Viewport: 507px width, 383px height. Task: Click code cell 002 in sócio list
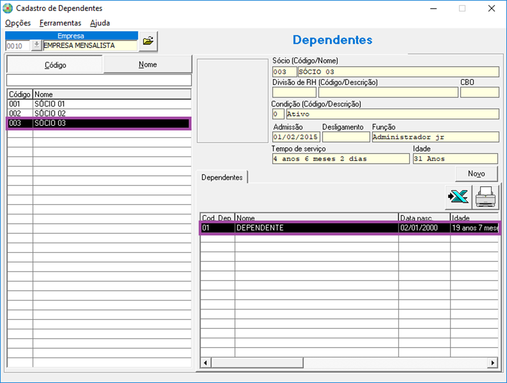point(20,113)
